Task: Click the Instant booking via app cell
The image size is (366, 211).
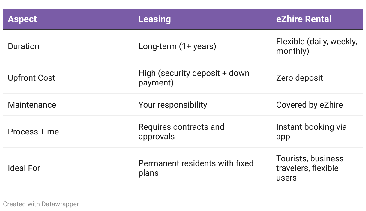Action: (x=311, y=132)
